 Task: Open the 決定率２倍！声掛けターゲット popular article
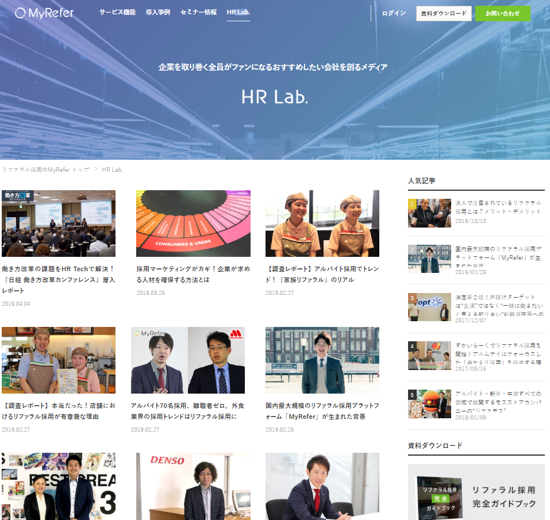pos(499,306)
